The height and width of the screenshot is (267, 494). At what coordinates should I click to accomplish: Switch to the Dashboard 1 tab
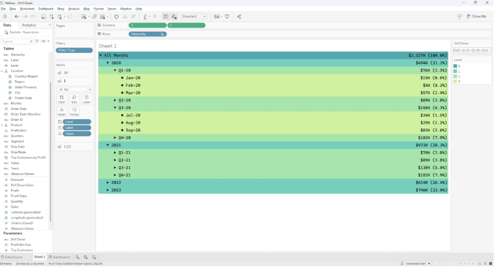60,257
